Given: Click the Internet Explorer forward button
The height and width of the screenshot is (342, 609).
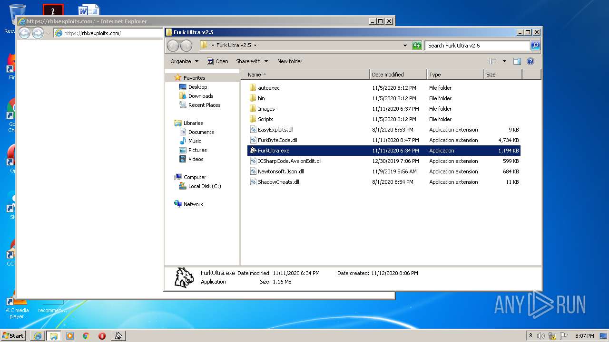Looking at the screenshot, I should coord(38,33).
